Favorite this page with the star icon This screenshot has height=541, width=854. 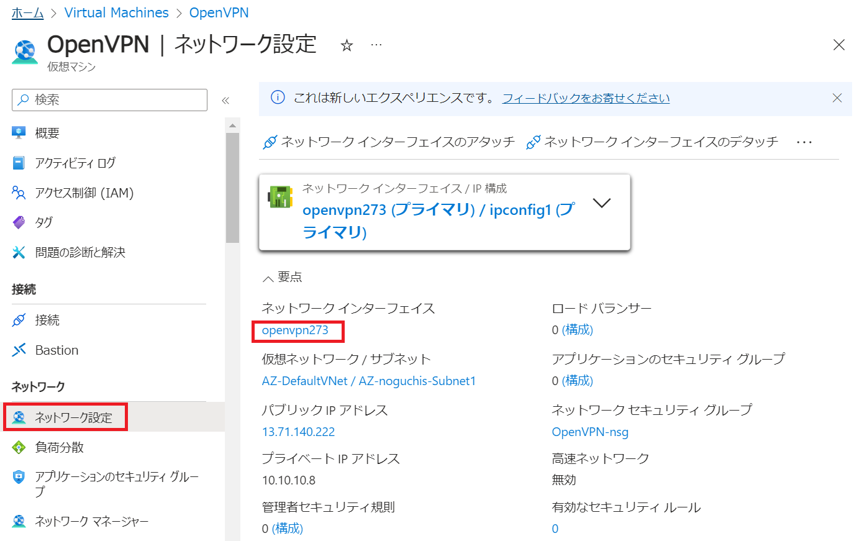(347, 45)
